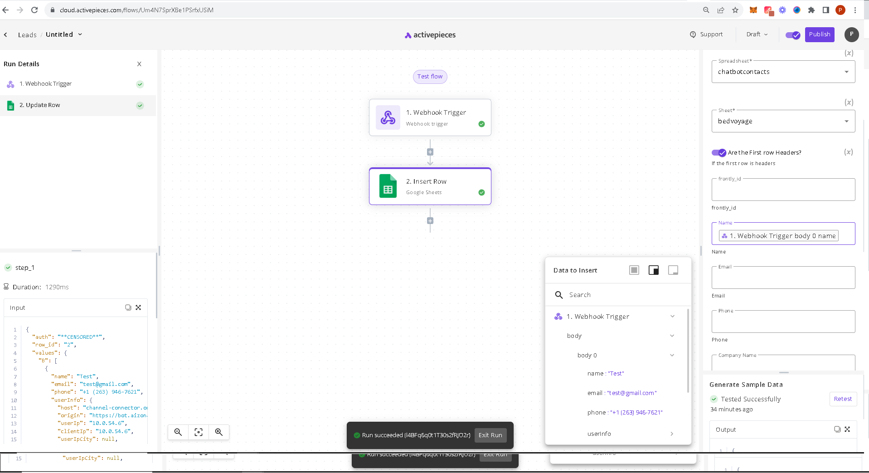Click Exit Run in the toast
869x473 pixels.
click(490, 435)
